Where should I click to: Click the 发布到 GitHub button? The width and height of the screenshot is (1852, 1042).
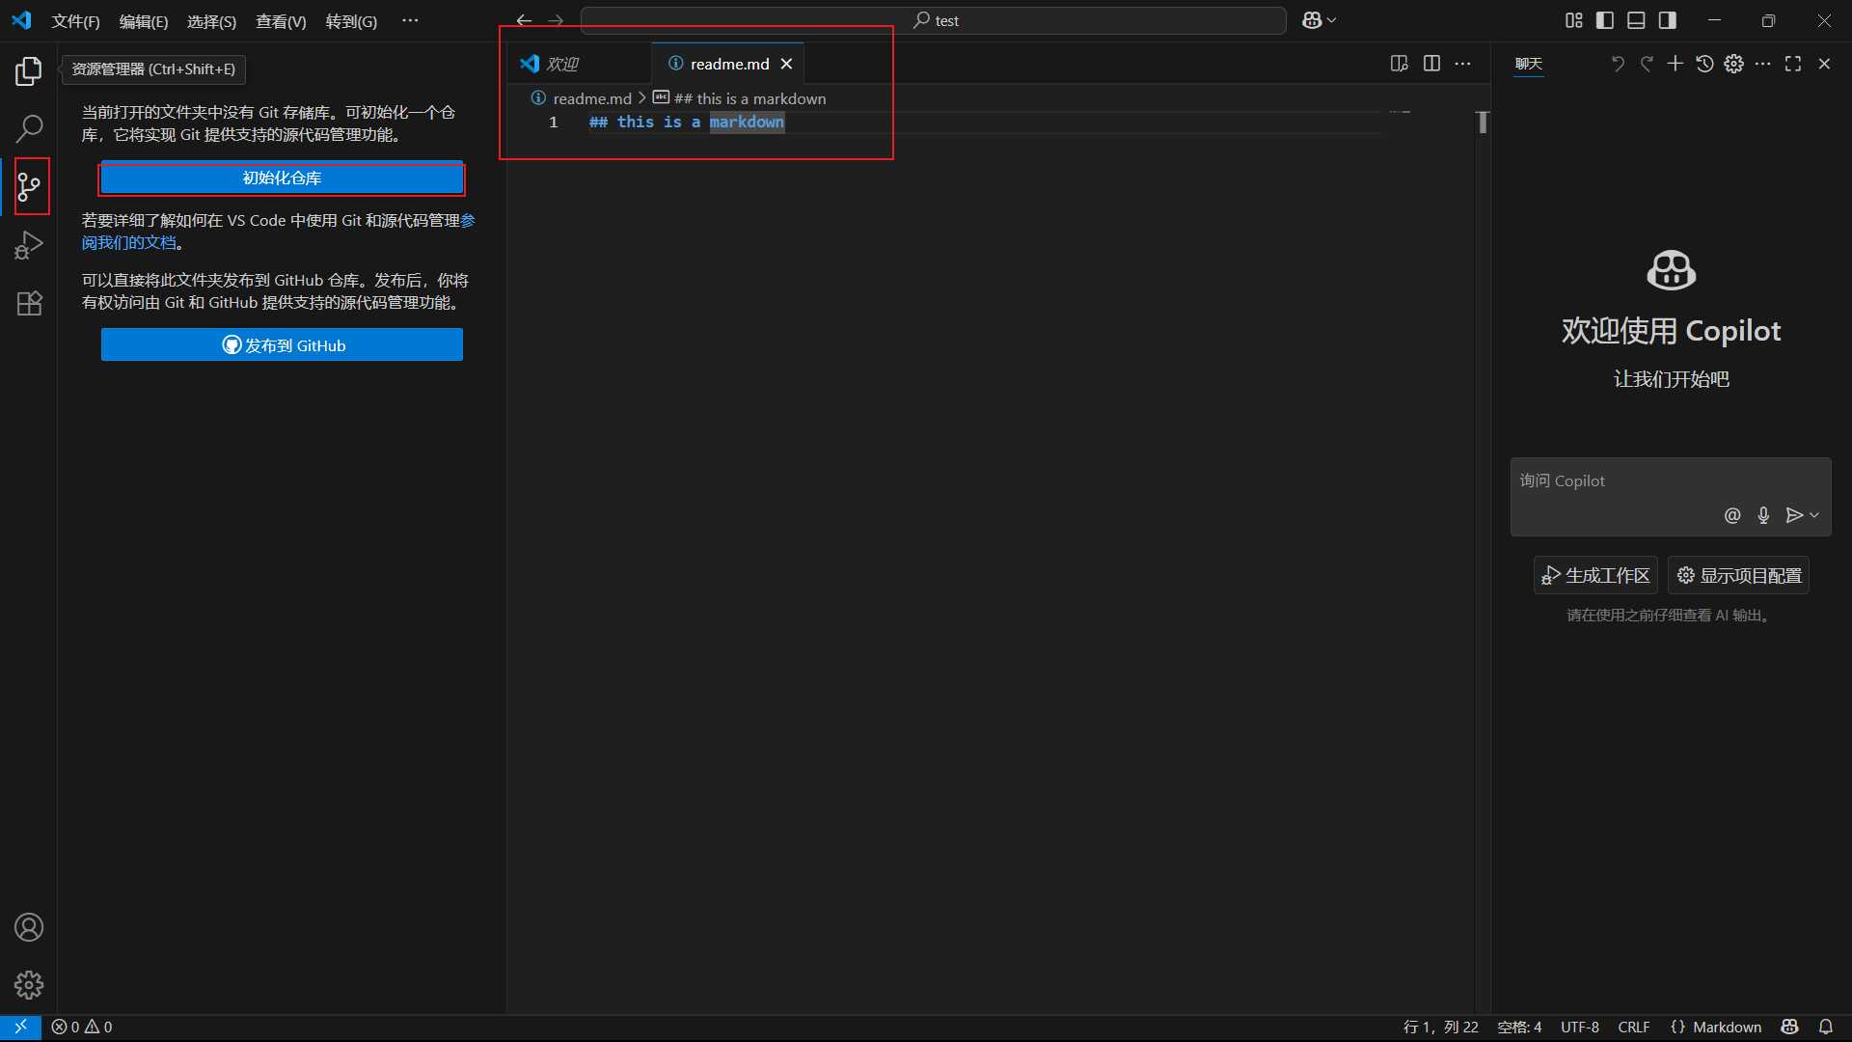point(282,345)
